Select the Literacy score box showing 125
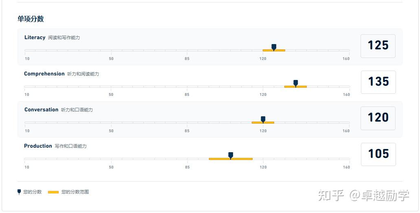This screenshot has width=420, height=213. [x=378, y=46]
